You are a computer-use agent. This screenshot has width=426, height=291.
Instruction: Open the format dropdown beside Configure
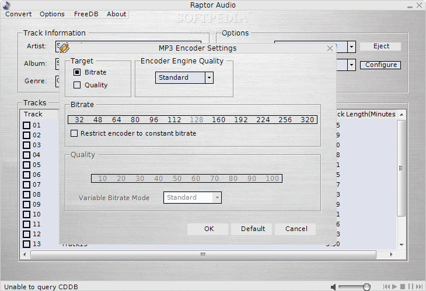click(351, 65)
